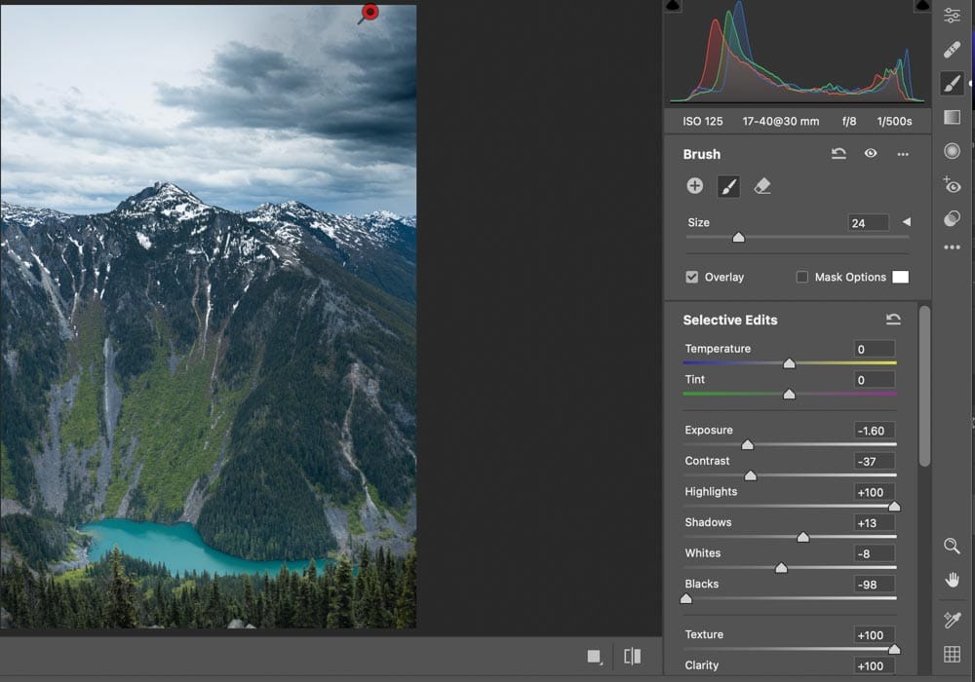The image size is (975, 682).
Task: Expand brush options arrow beside Size
Action: pos(906,222)
